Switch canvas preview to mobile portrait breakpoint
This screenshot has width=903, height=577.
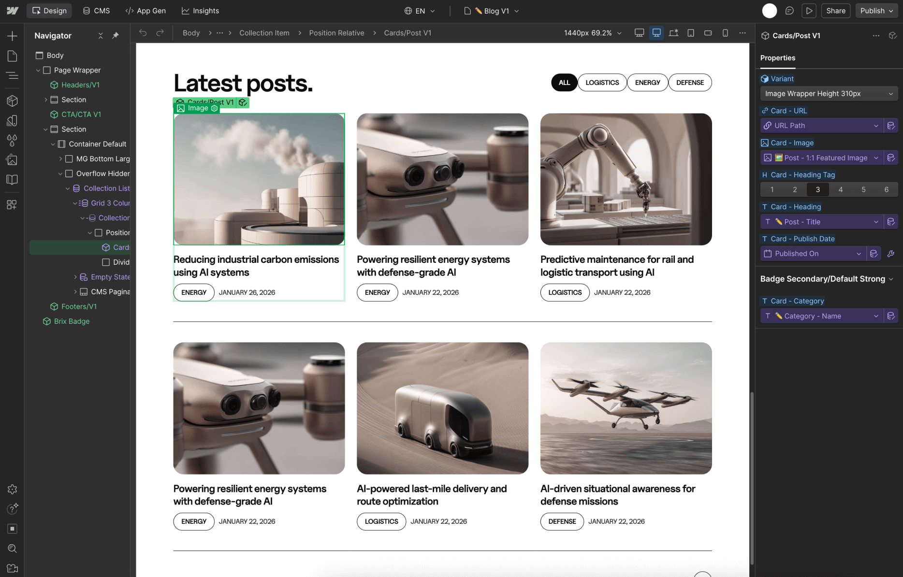pyautogui.click(x=725, y=33)
